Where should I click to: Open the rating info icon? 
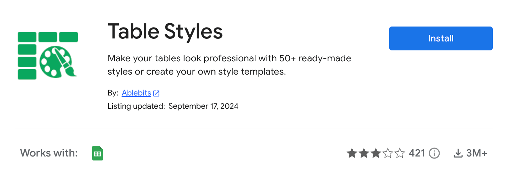pos(434,153)
